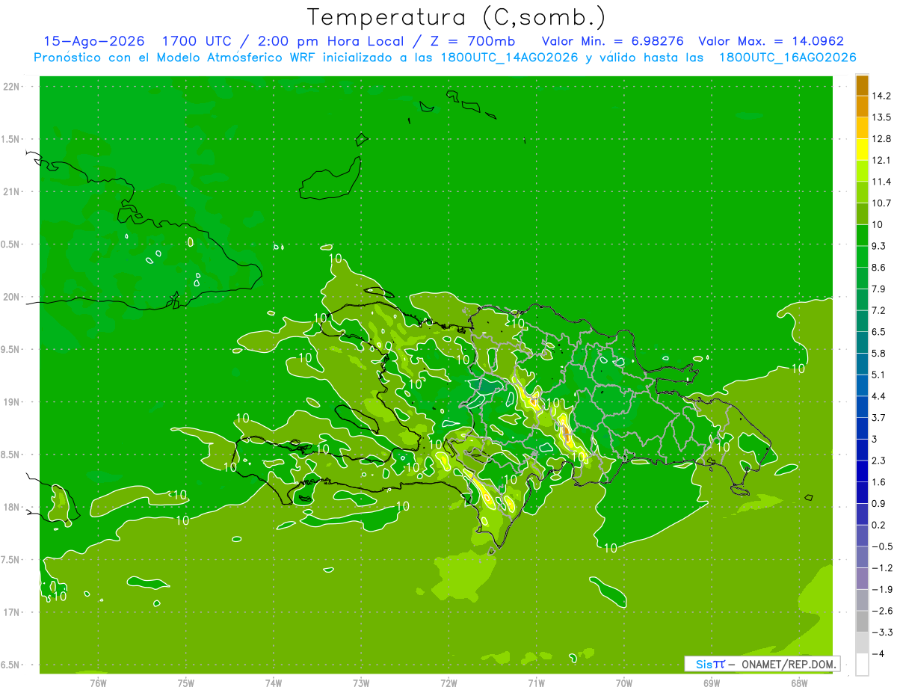Pick the dark blue swatch between 1.6 and 2.3
Image resolution: width=897 pixels, height=693 pixels.
pyautogui.click(x=862, y=471)
